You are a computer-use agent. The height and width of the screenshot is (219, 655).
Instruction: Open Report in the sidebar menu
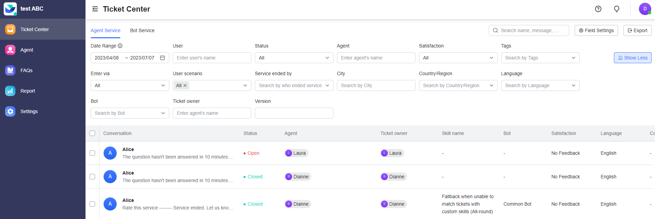click(x=43, y=91)
